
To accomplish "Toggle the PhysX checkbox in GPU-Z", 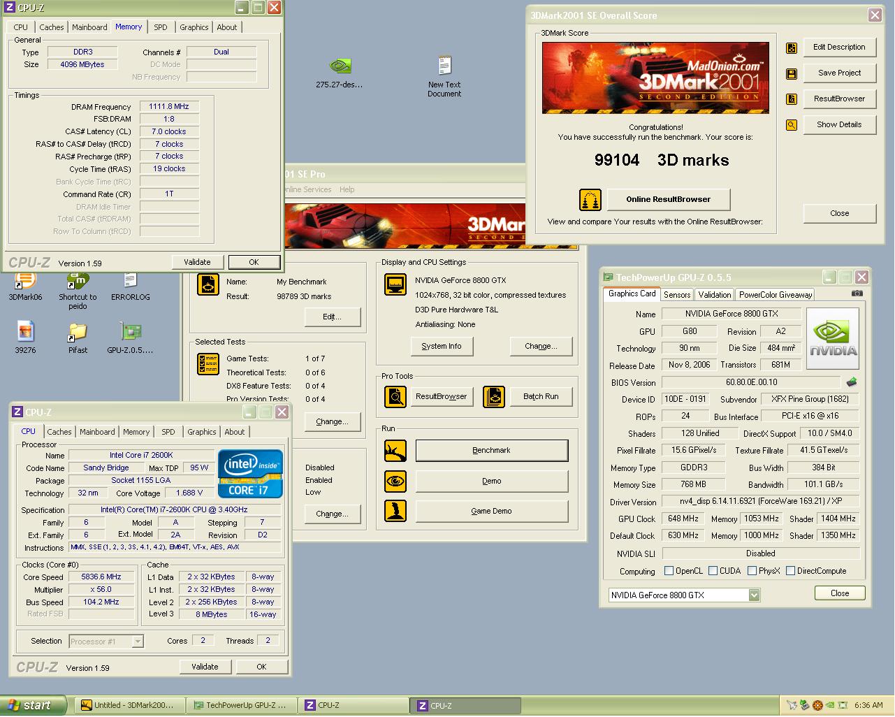I will coord(752,571).
